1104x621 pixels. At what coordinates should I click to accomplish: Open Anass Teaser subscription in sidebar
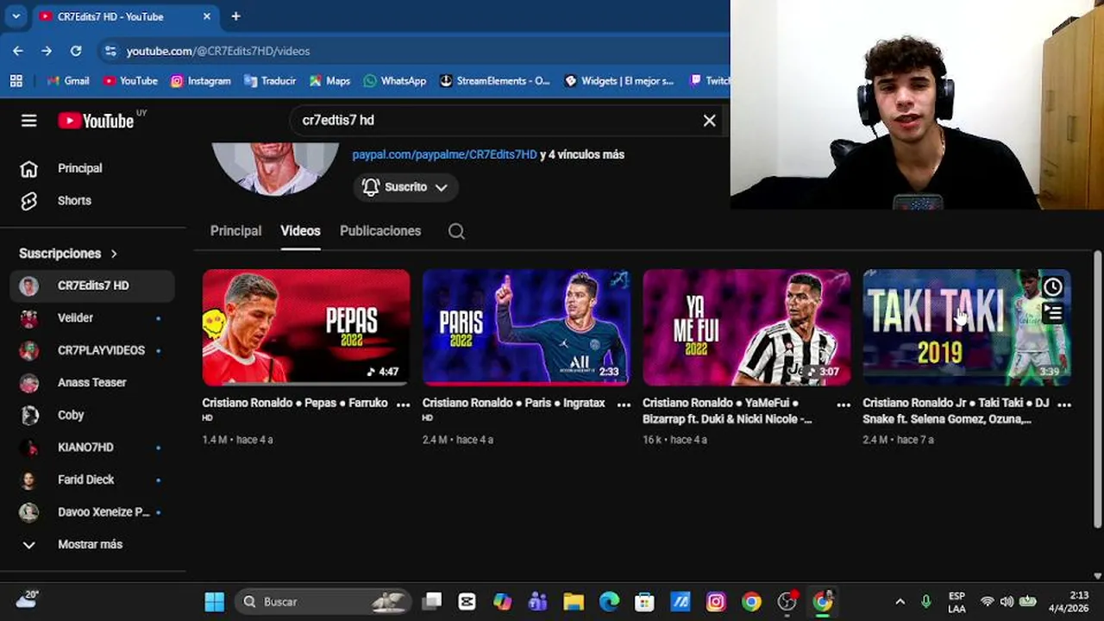click(92, 382)
